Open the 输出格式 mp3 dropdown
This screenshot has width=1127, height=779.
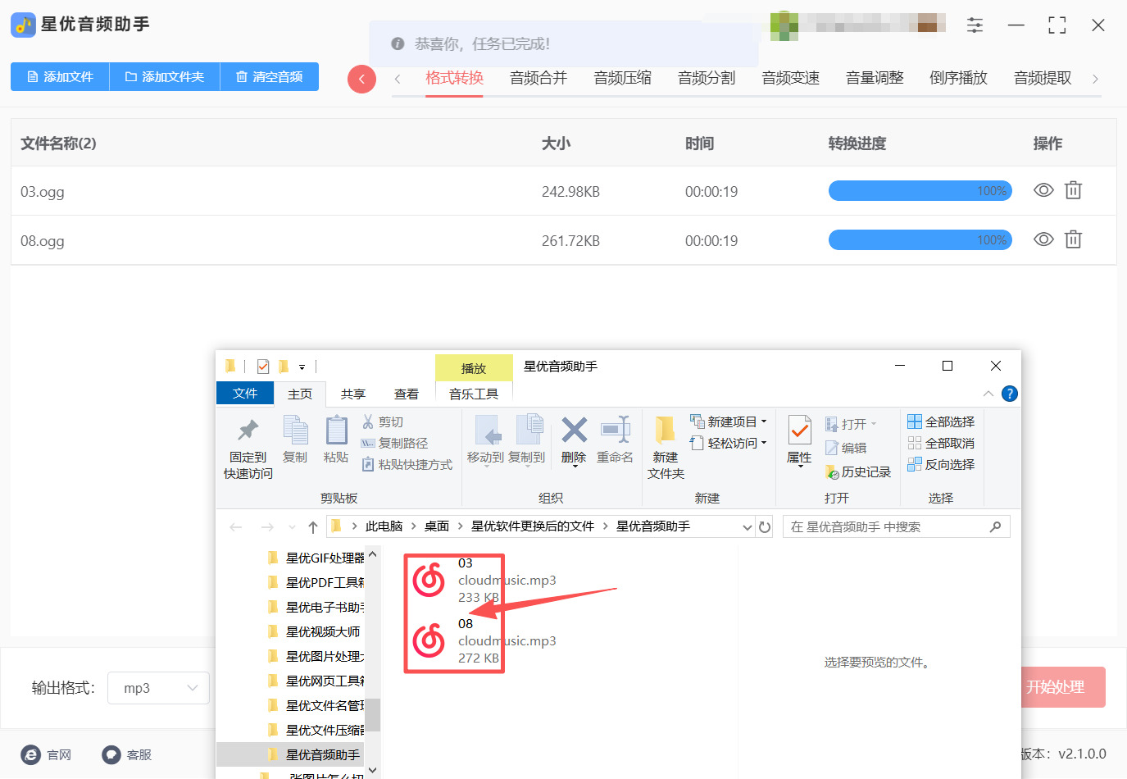click(159, 688)
